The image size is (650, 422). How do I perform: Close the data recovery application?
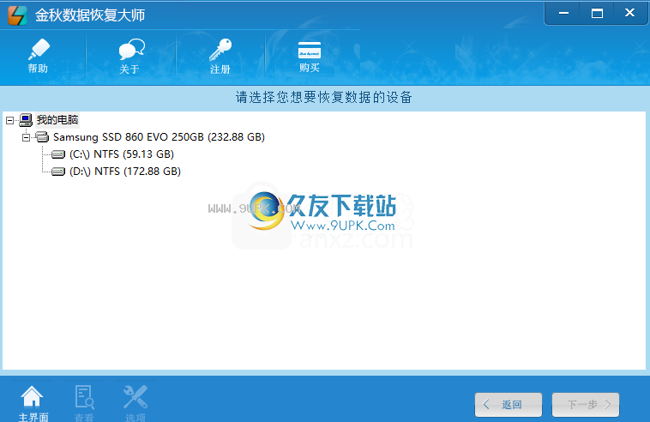point(629,13)
